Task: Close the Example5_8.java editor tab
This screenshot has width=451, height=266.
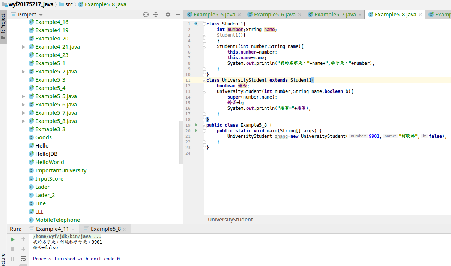Action: pyautogui.click(x=421, y=15)
